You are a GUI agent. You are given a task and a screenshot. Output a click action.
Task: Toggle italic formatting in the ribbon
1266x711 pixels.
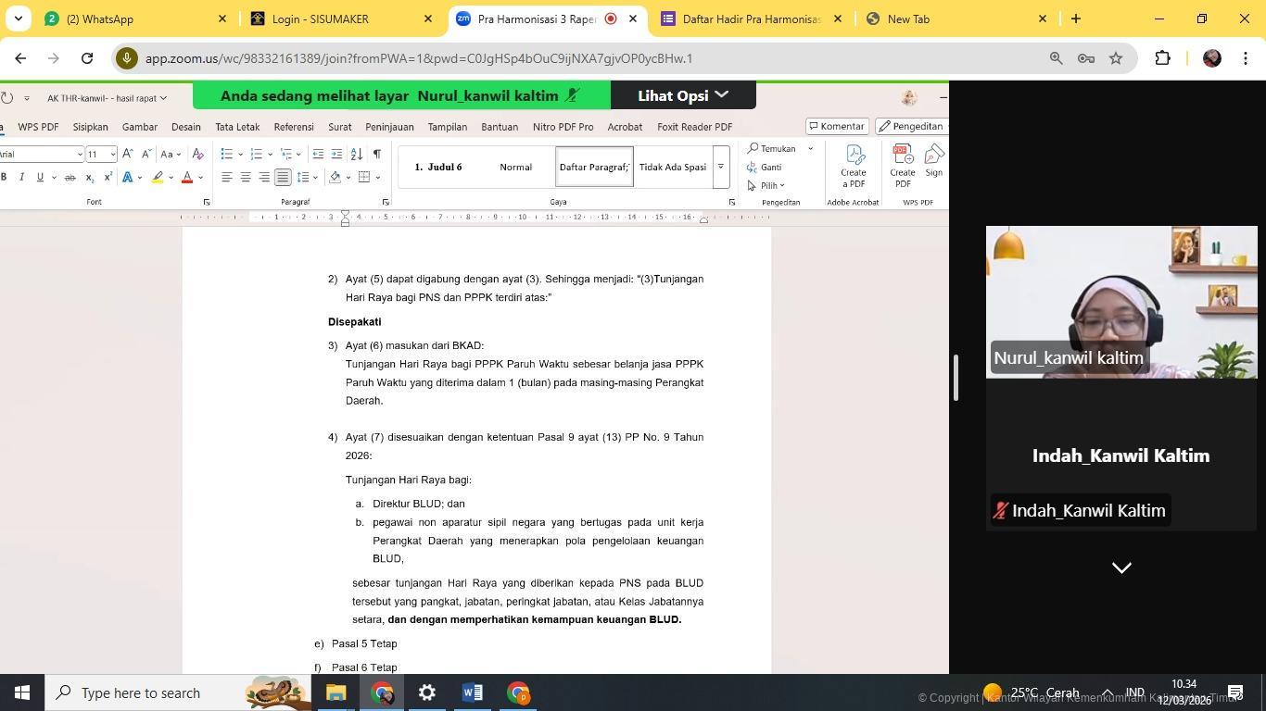click(x=22, y=178)
